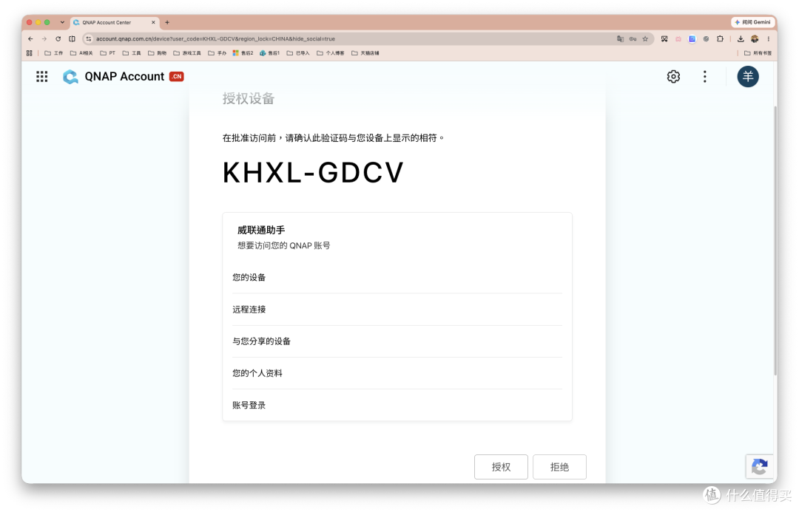Close the QNAP Account Center tab
Viewport: 799px width, 512px height.
[153, 22]
